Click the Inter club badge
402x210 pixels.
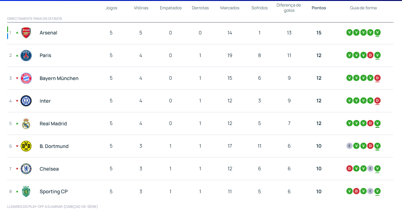coord(26,101)
